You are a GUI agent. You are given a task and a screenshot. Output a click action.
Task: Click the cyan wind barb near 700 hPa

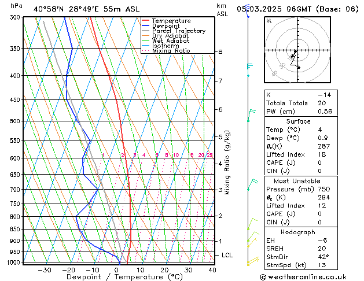(x=251, y=185)
